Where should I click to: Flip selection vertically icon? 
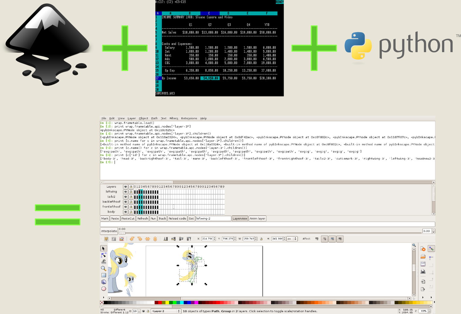(155, 239)
